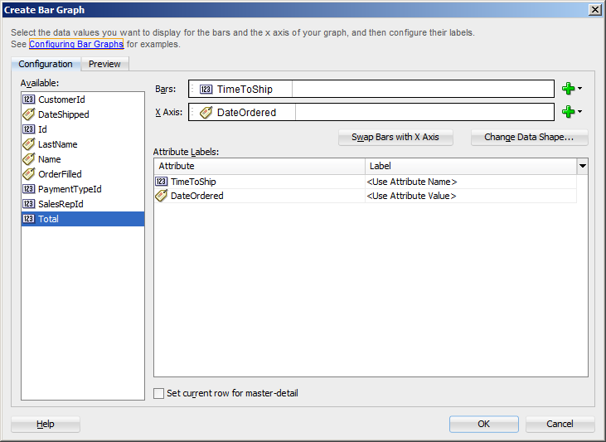Image resolution: width=606 pixels, height=442 pixels.
Task: Select SalesRepId in the Available list
Action: coord(83,204)
